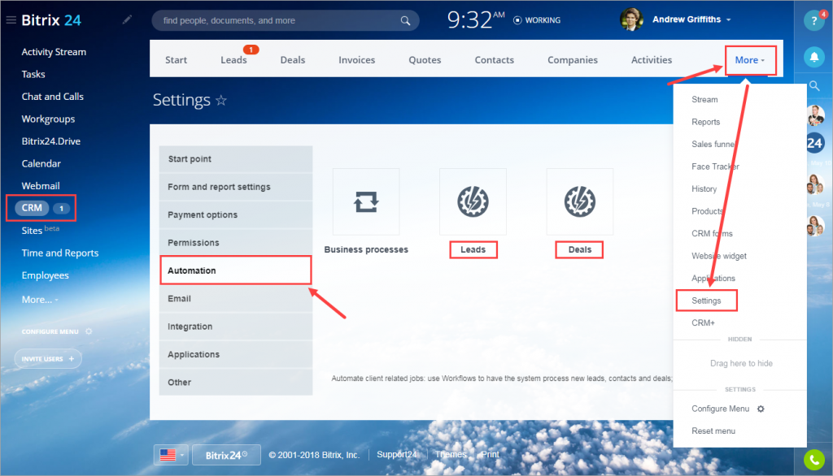The image size is (833, 476).
Task: Open the Activities tab
Action: tap(652, 60)
